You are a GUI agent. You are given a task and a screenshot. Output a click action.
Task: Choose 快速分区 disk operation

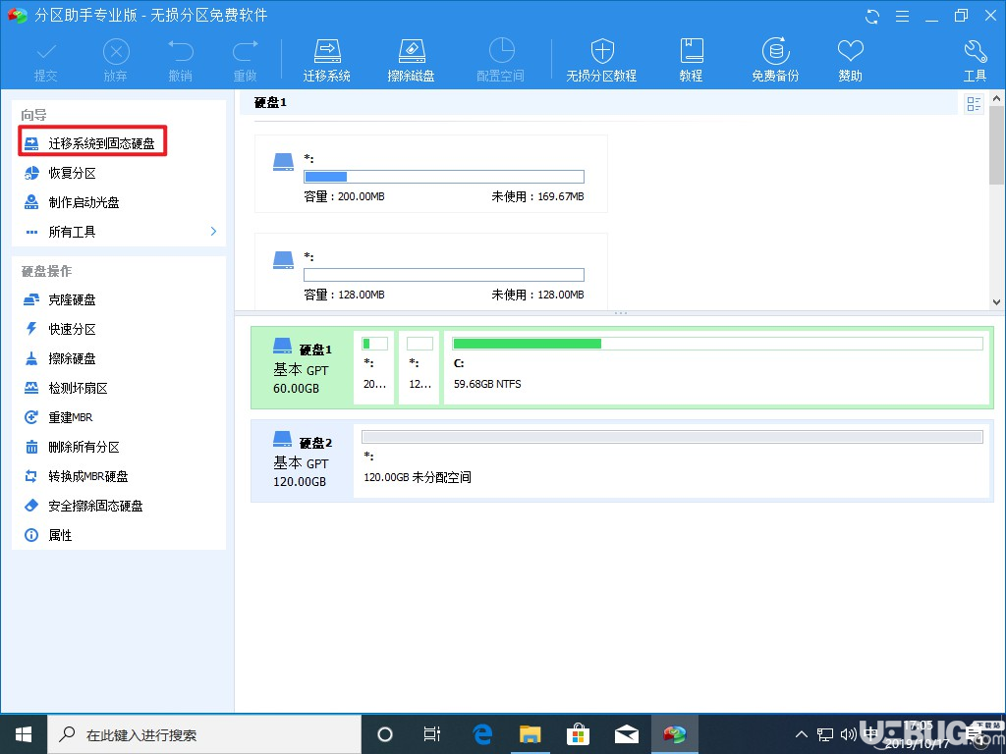pos(72,330)
